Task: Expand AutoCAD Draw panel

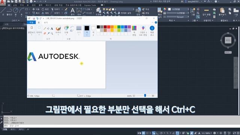Action: [x=15, y=20]
